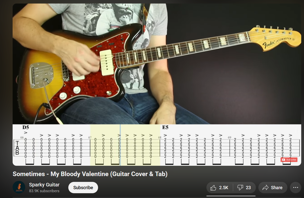Image resolution: width=304 pixels, height=198 pixels.
Task: Open the Sparky Guitar channel name link
Action: [44, 185]
